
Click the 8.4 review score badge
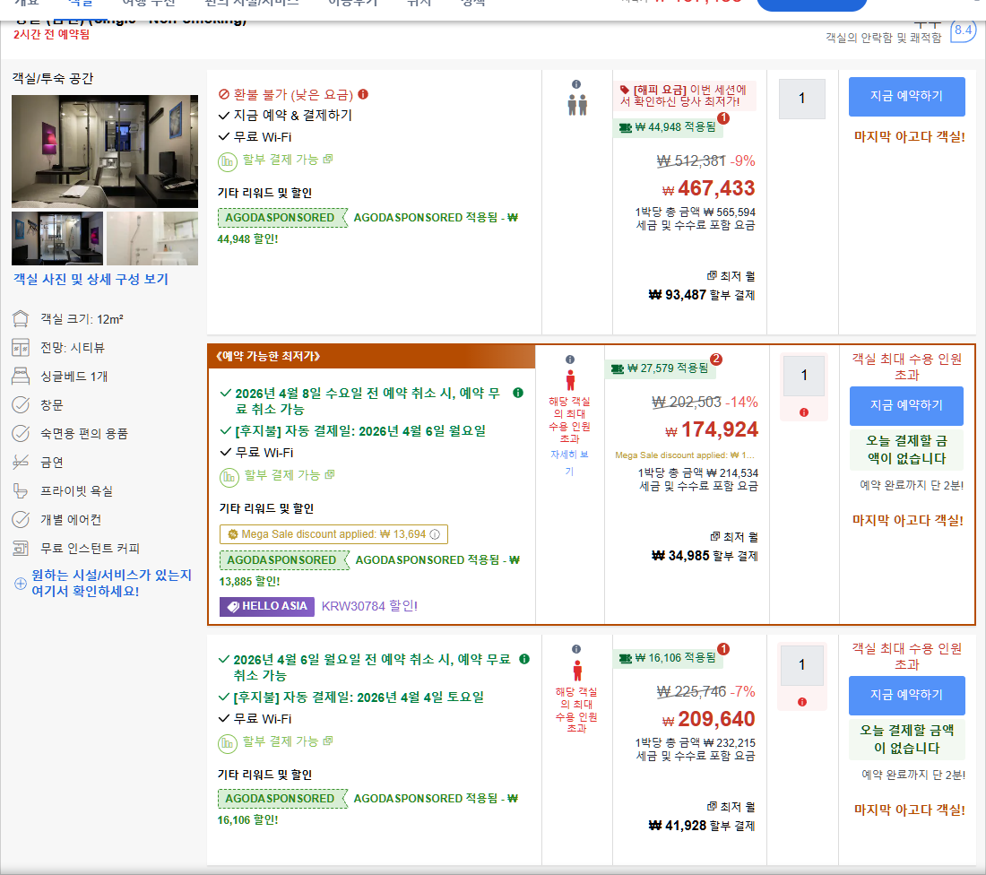963,30
